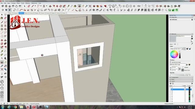Image resolution: width=195 pixels, height=109 pixels.
Task: Click on the color wheel picker
Action: pyautogui.click(x=174, y=54)
